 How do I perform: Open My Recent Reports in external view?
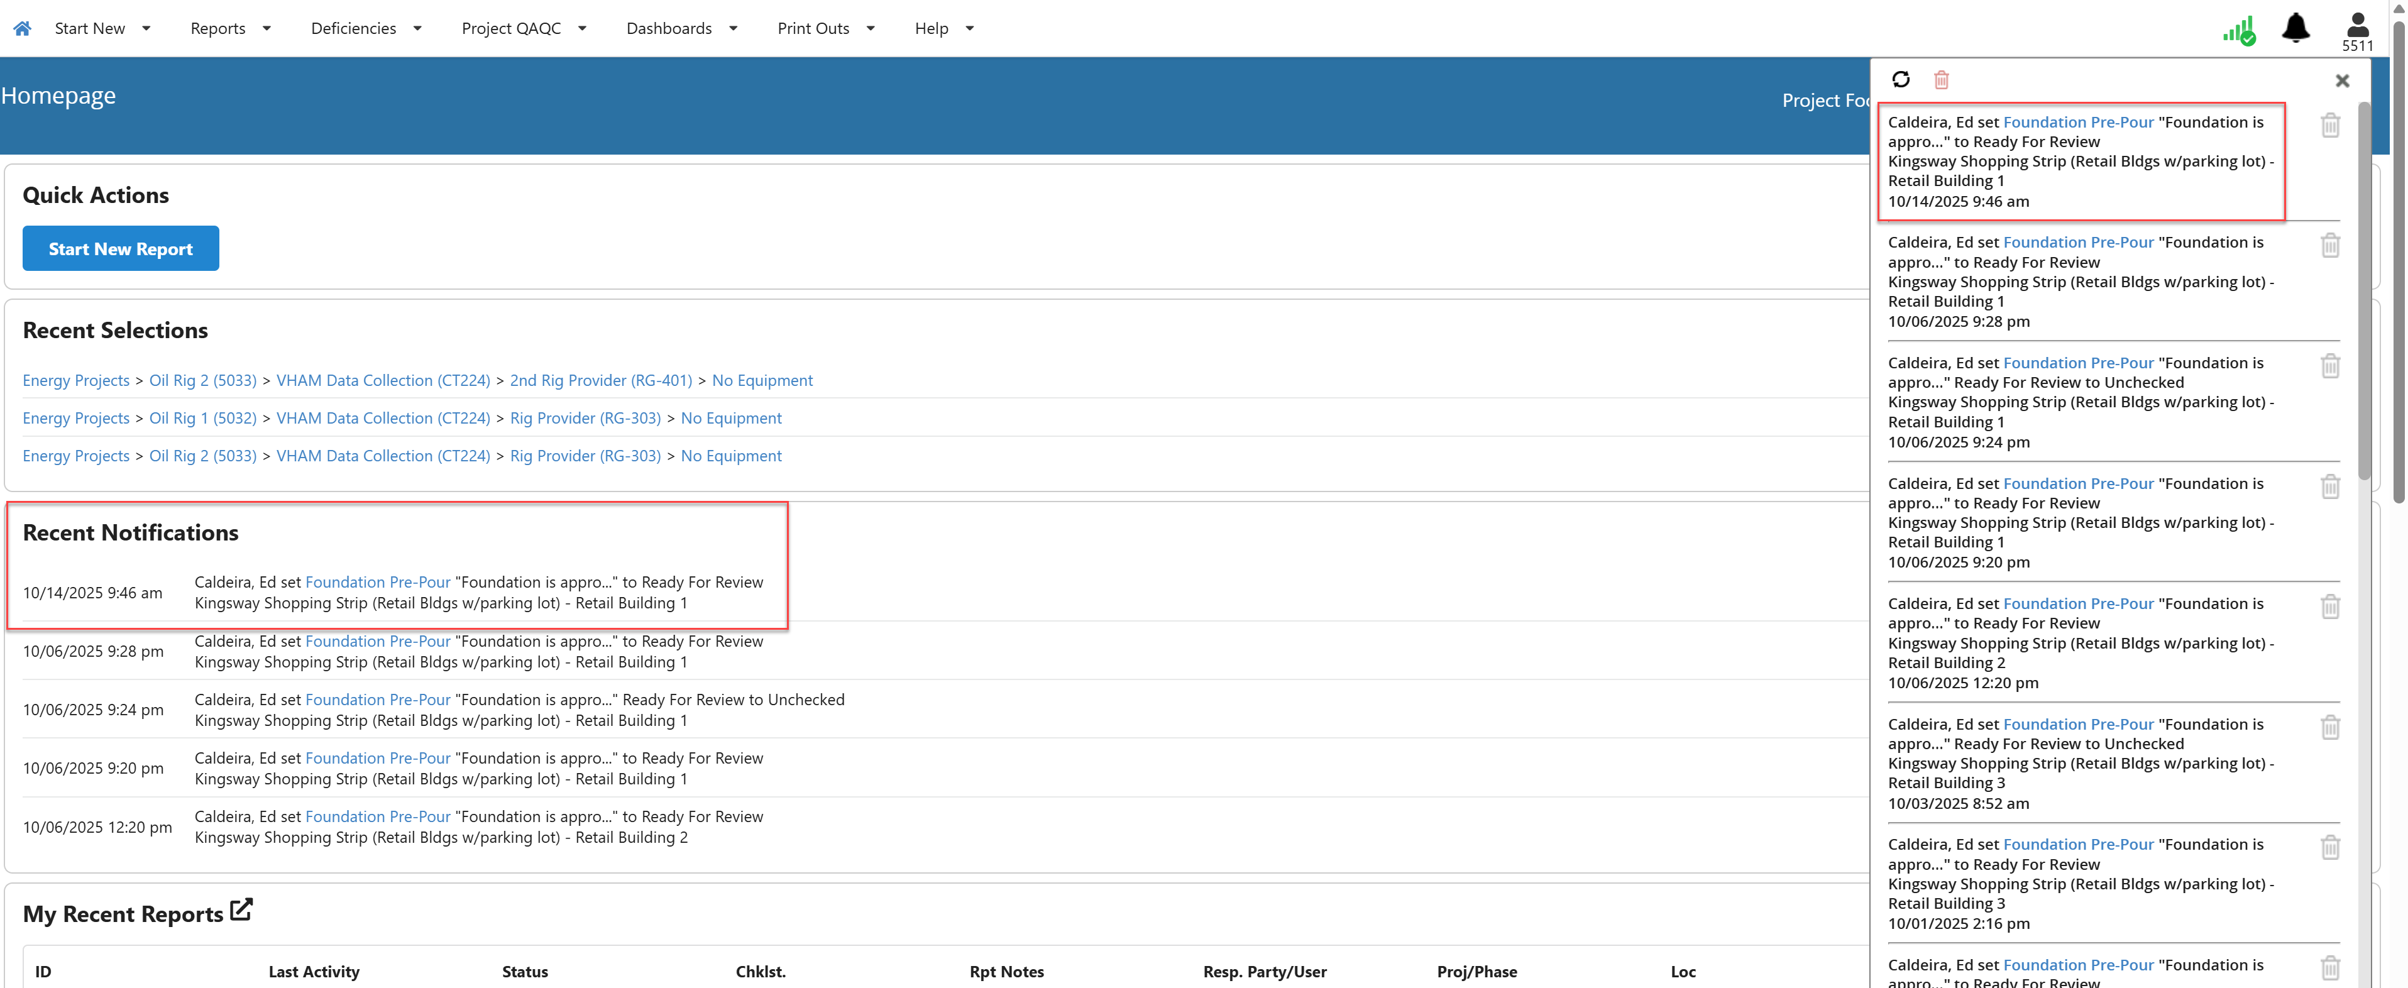[241, 909]
